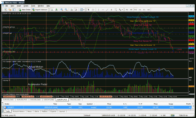The image size is (196, 118).
Task: Switch to candlestick chart icon
Action: point(56,10)
